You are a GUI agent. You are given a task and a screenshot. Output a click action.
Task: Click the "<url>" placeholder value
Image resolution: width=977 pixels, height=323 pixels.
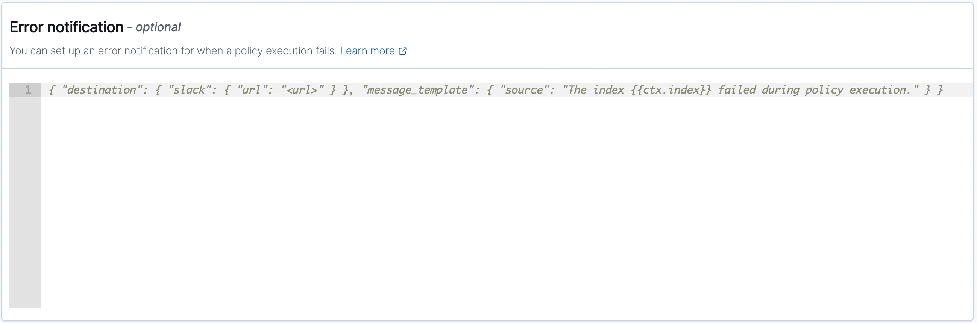302,90
